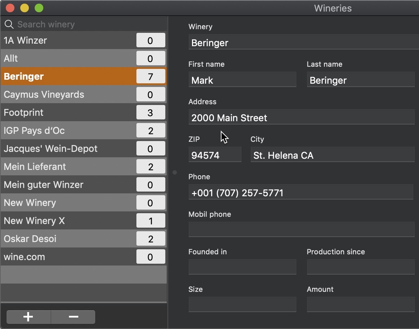Select the IGP Pays d'Oc row
The width and height of the screenshot is (419, 329).
(x=84, y=131)
